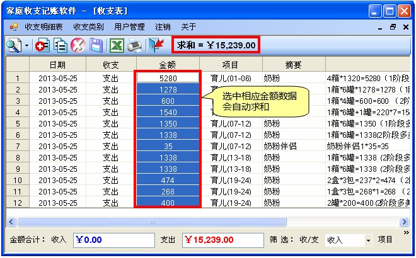Click the export to Excel icon
Image resolution: width=416 pixels, height=258 pixels.
click(117, 45)
